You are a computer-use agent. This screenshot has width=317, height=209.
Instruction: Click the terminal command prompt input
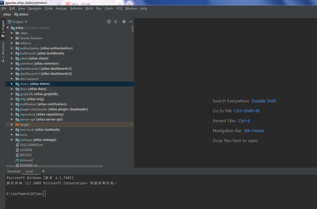coord(44,194)
